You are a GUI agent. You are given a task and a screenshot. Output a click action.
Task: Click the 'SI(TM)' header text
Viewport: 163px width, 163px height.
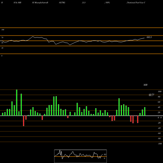tap(62, 3)
